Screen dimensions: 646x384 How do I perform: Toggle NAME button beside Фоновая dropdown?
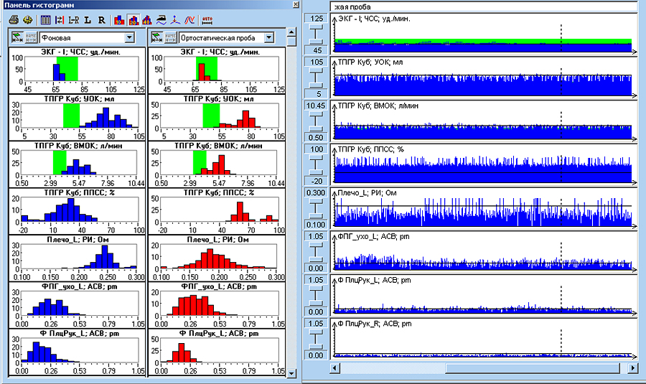pos(32,37)
